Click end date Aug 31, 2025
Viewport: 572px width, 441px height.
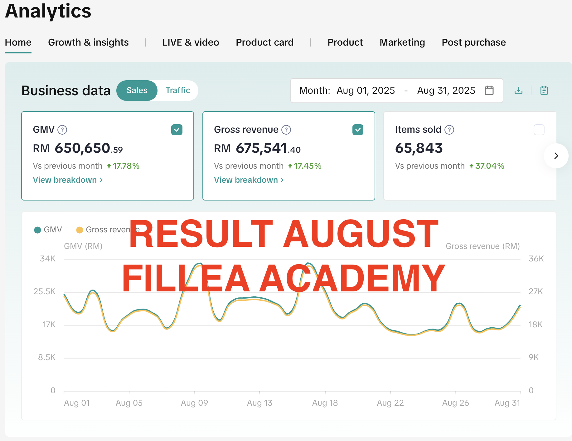pos(446,90)
